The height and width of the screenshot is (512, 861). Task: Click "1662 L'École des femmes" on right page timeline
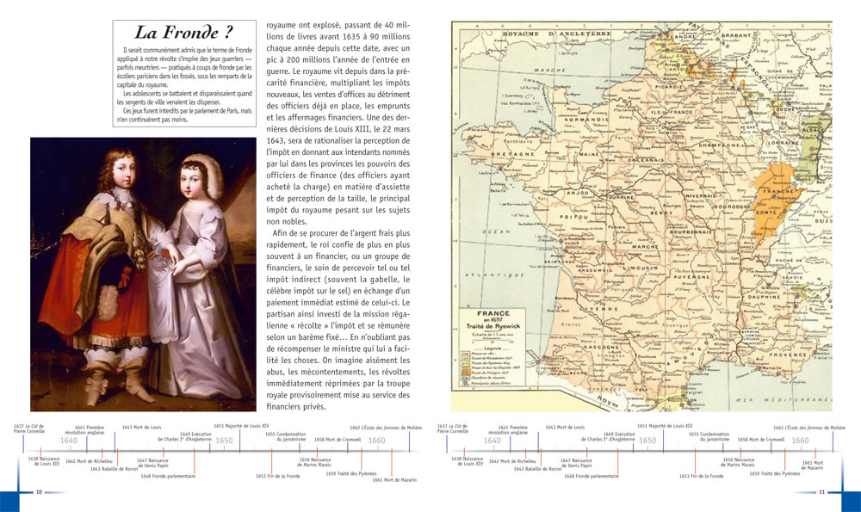point(808,428)
